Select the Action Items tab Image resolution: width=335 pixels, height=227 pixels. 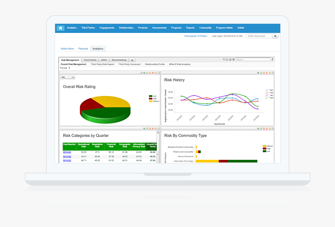pos(67,49)
